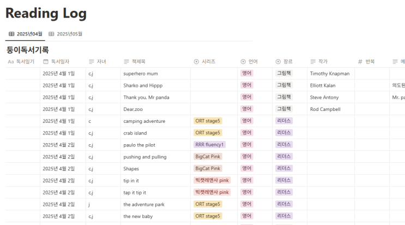405x225 pixels.
Task: Open the 그림책 genre tag for Dear.zoo
Action: click(x=284, y=109)
